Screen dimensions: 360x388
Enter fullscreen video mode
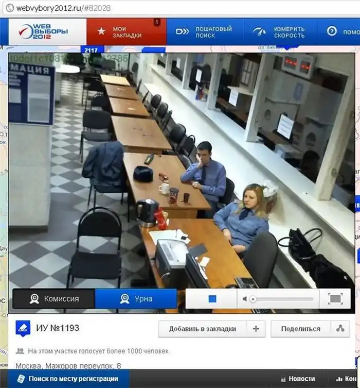point(335,299)
